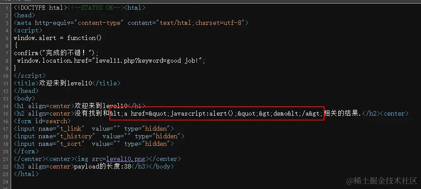This screenshot has height=189, width=421.
Task: Click the window.alert = function() line
Action: coord(58,38)
